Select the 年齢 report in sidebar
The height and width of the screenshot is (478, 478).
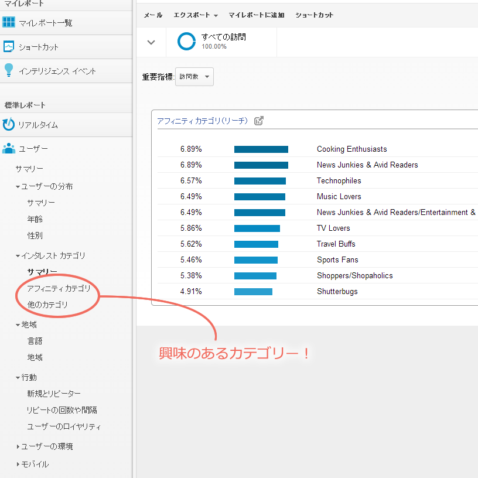coord(35,219)
